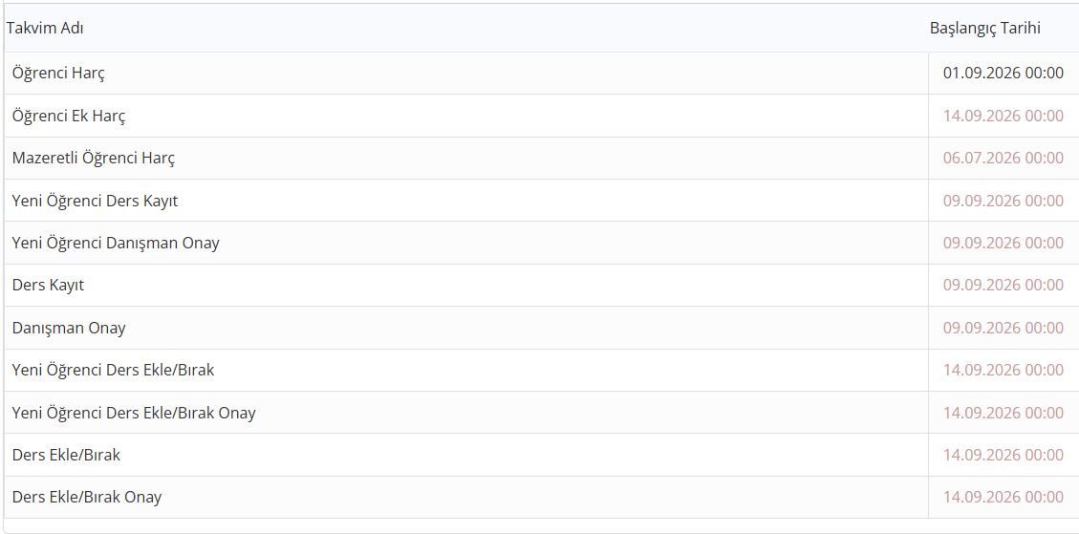Select the Yeni Öğrenci Ders Ekle/Bırak Onay row

pyautogui.click(x=542, y=412)
